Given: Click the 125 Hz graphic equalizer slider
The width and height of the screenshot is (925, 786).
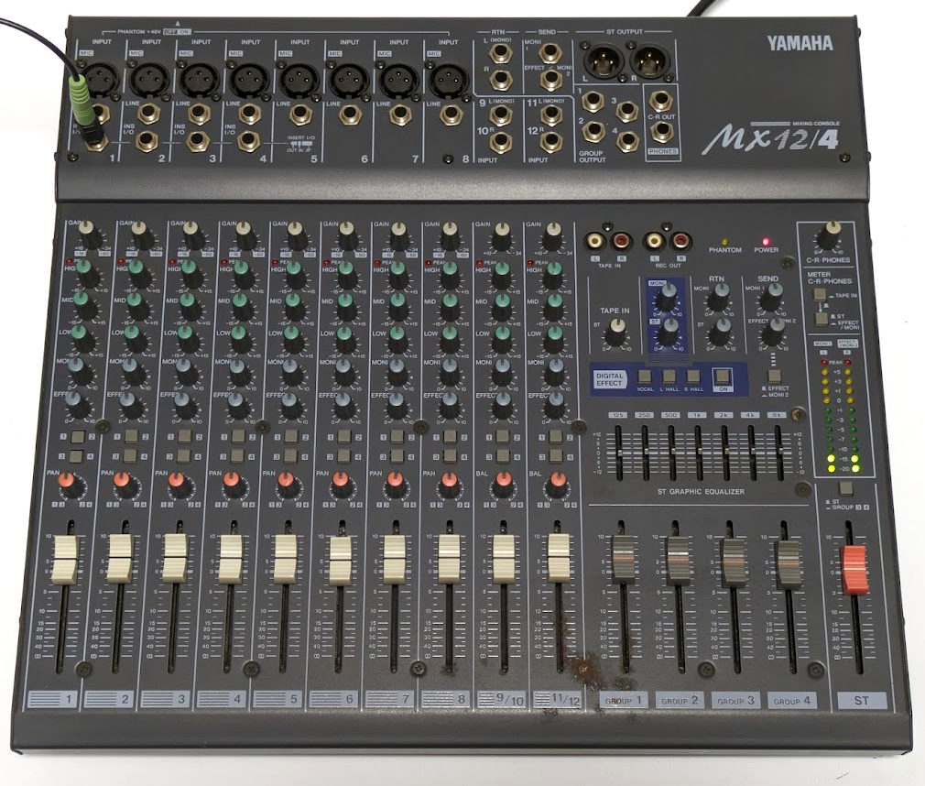Looking at the screenshot, I should click(618, 452).
